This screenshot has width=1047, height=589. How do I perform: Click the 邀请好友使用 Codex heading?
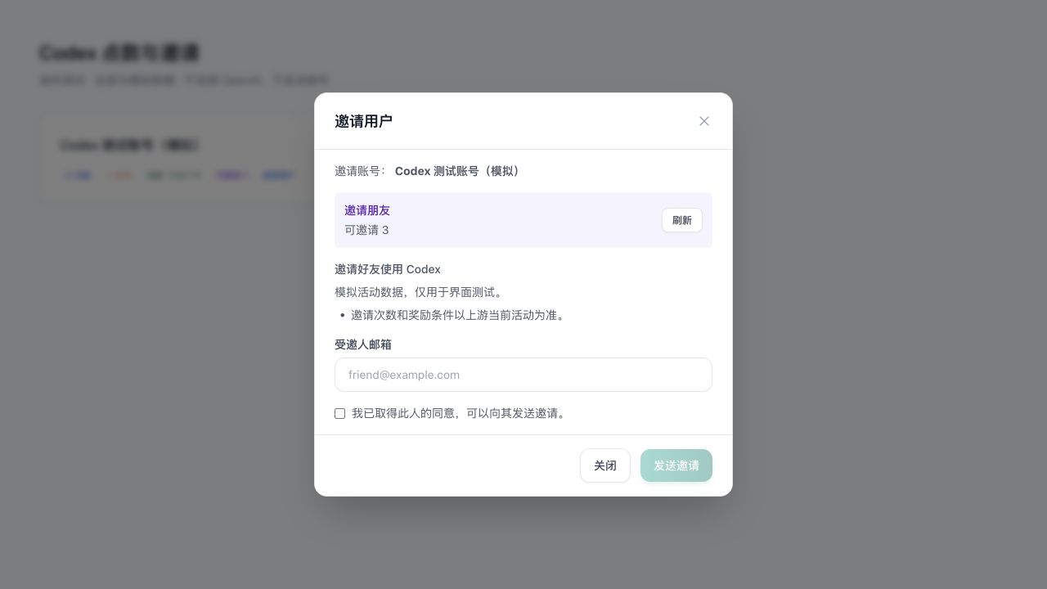coord(388,269)
